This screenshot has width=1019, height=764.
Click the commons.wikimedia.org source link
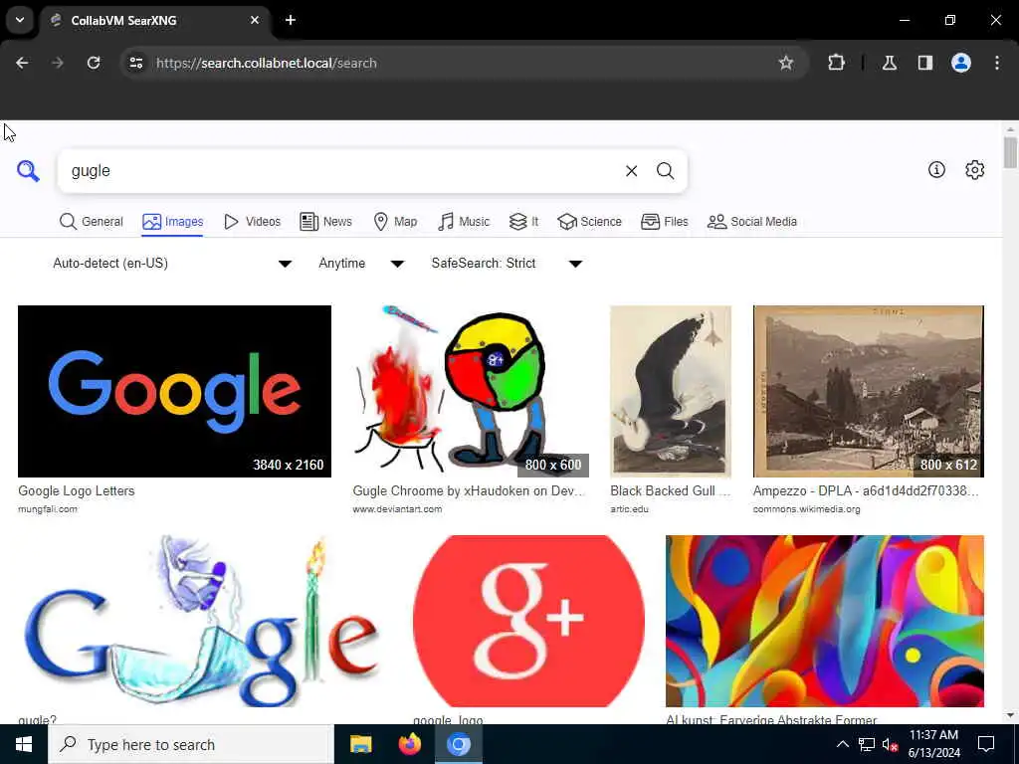[x=806, y=509]
